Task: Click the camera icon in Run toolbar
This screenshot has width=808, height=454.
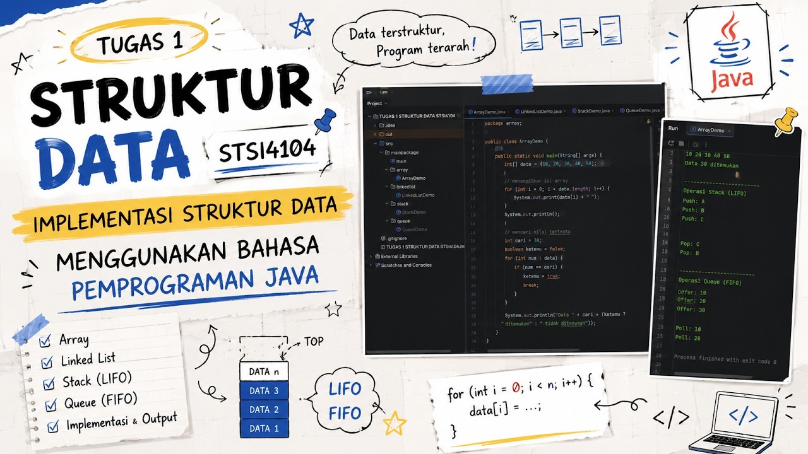Action: point(695,144)
